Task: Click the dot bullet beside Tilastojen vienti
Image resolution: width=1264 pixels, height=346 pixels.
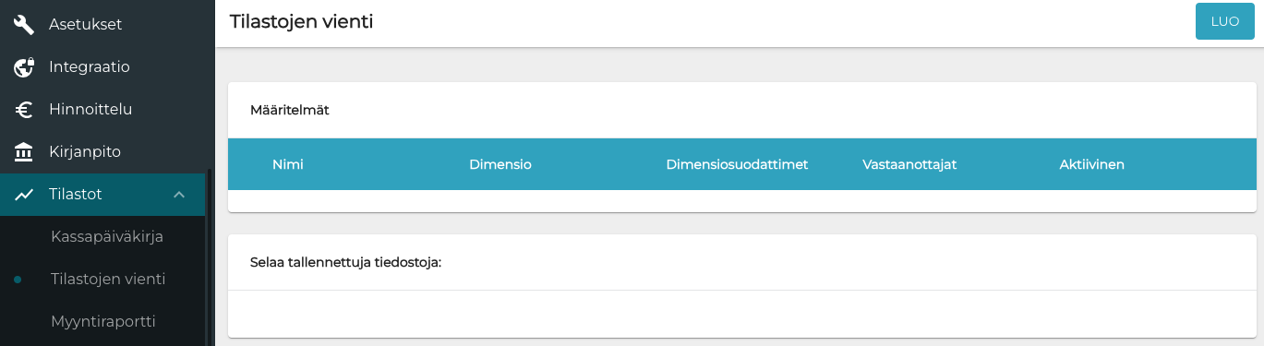Action: click(18, 280)
